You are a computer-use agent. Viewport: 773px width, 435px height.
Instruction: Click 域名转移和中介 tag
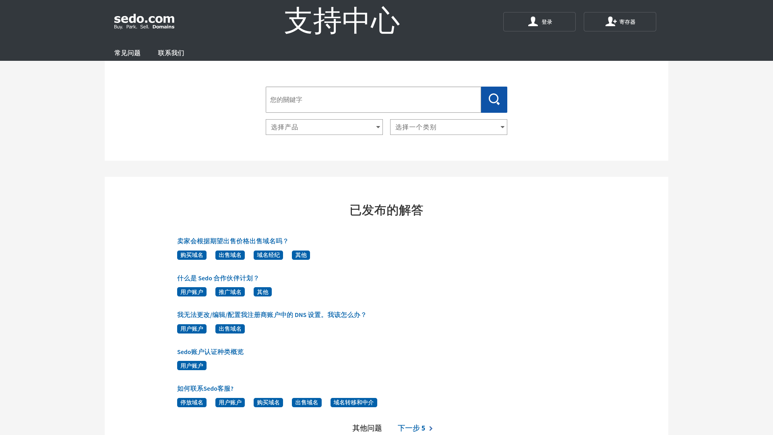[354, 402]
